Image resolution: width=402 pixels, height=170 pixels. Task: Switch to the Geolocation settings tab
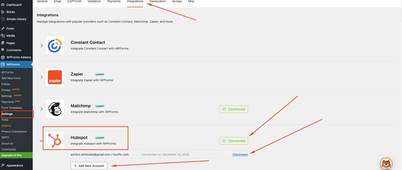click(x=158, y=1)
